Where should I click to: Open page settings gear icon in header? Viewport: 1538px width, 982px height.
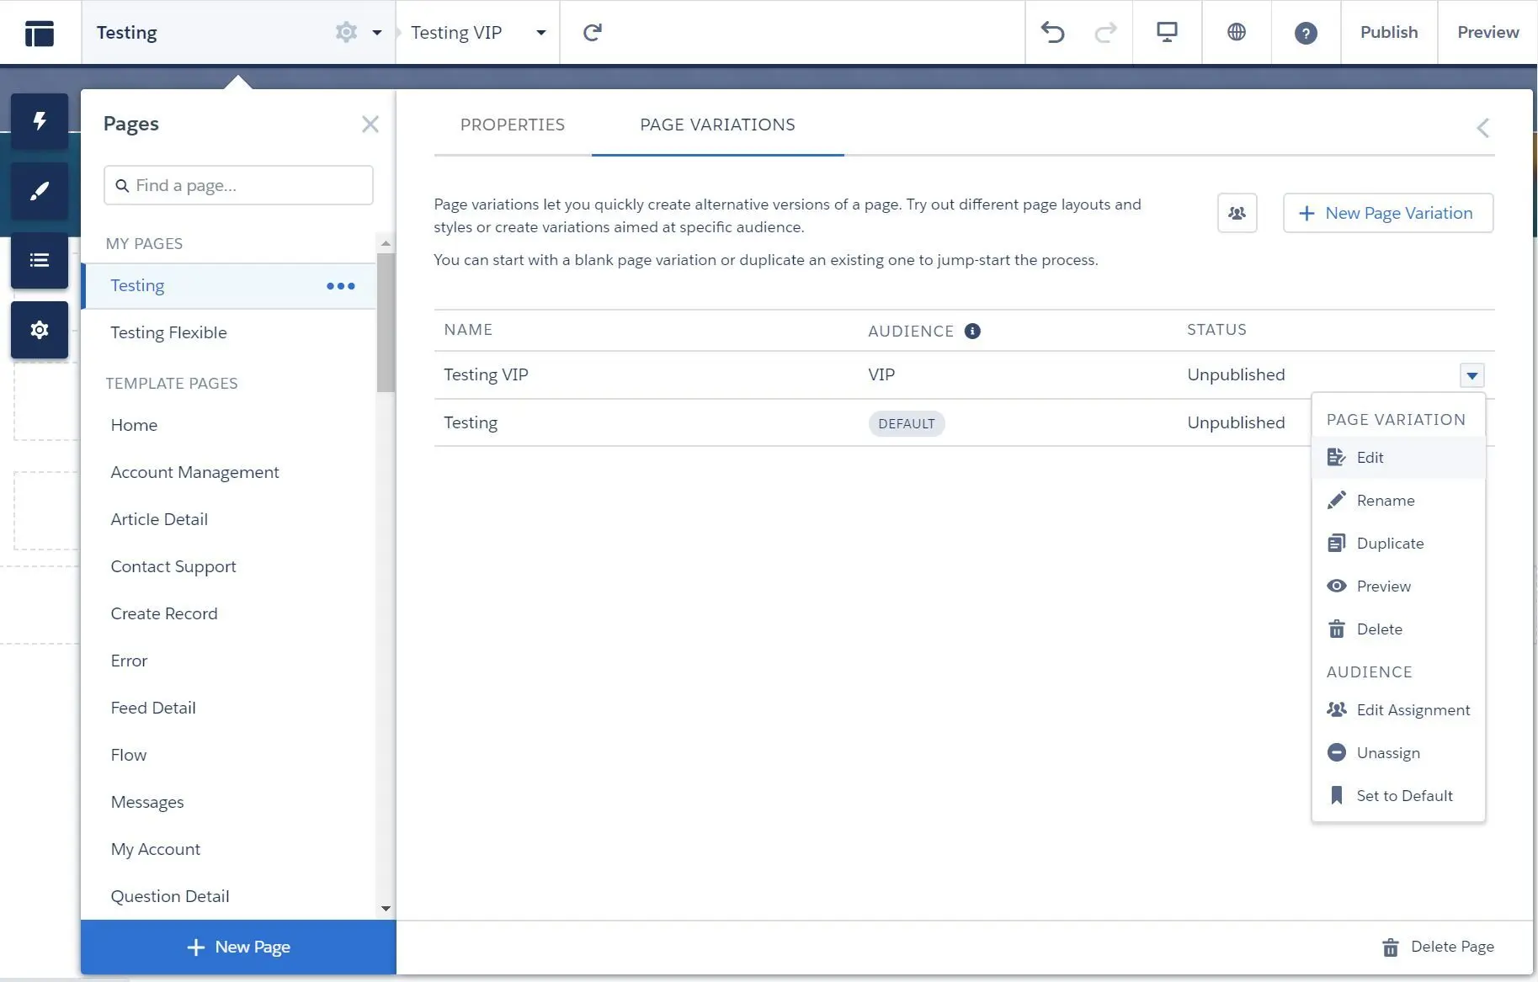tap(346, 32)
